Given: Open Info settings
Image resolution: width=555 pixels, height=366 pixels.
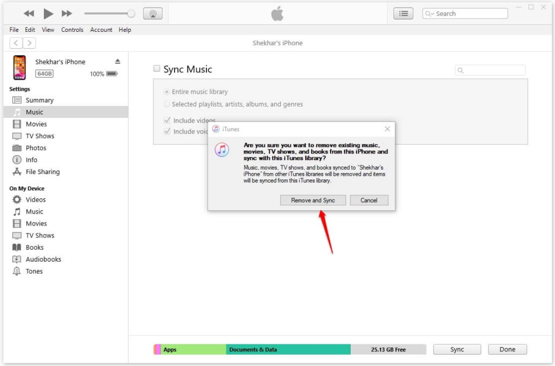Looking at the screenshot, I should click(x=66, y=160).
